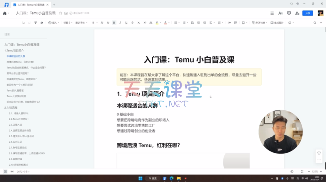
Task: Click the search magnifier in toolbar
Action: point(315,23)
